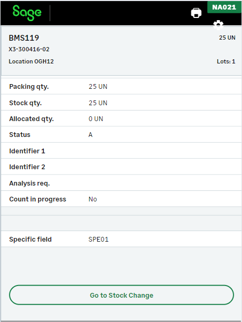Viewport: 242px width, 322px height.
Task: Click the Analysis req. row
Action: coord(122,183)
